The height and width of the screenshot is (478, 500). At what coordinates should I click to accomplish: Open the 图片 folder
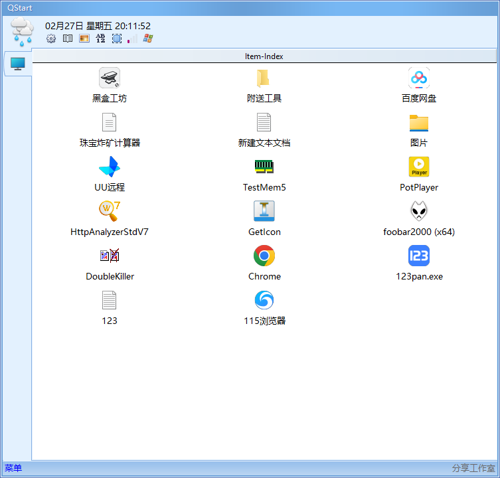(x=419, y=129)
